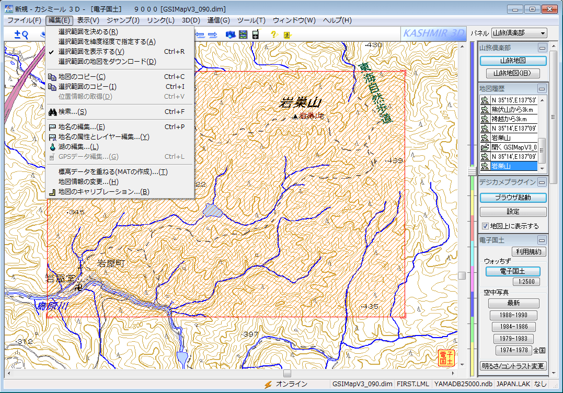Image resolution: width=563 pixels, height=393 pixels.
Task: Collapse the 電子国土 panel section
Action: 542,240
